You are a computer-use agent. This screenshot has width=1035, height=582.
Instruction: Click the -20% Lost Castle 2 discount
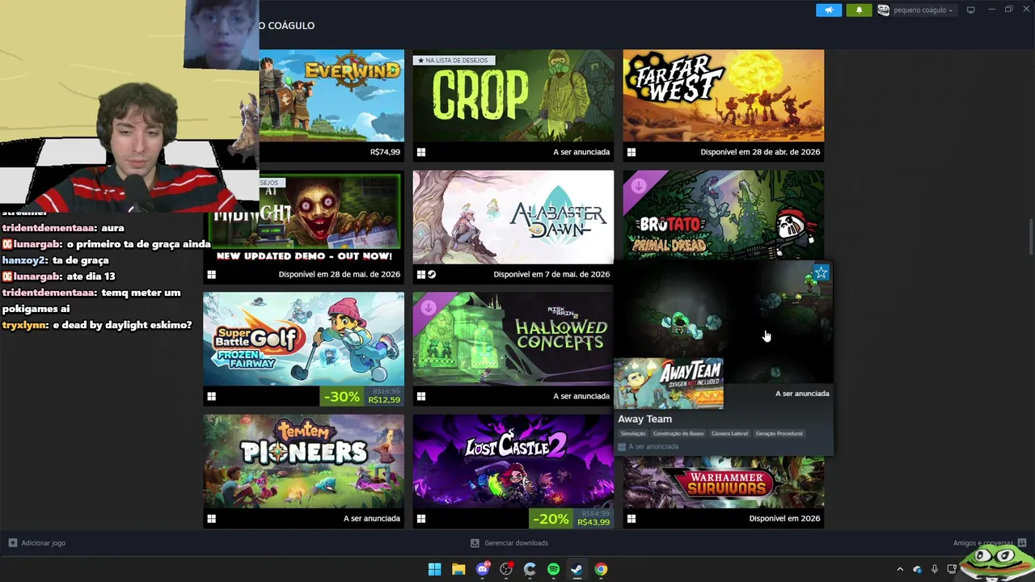point(551,518)
